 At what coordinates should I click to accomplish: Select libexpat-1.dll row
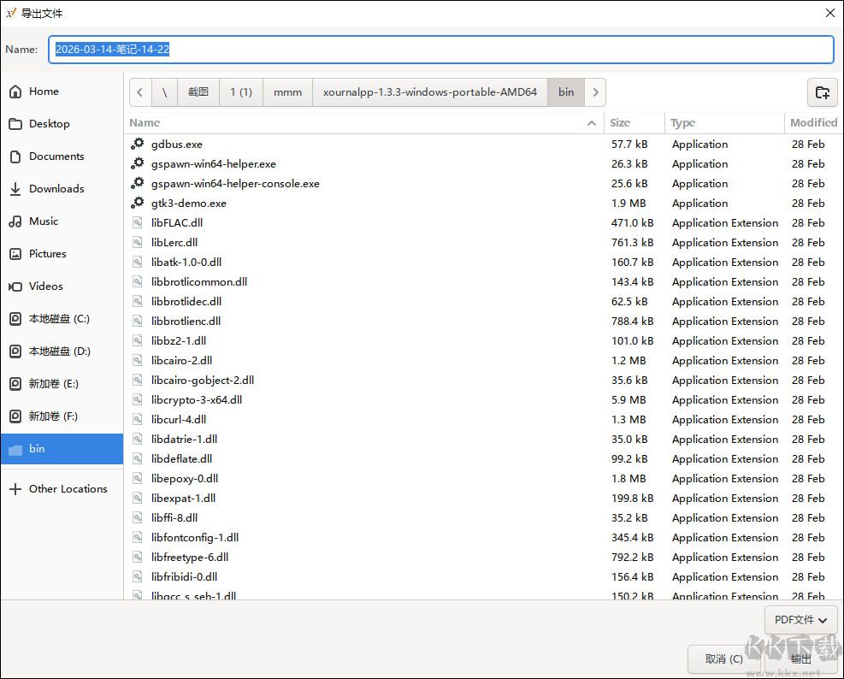coord(483,498)
